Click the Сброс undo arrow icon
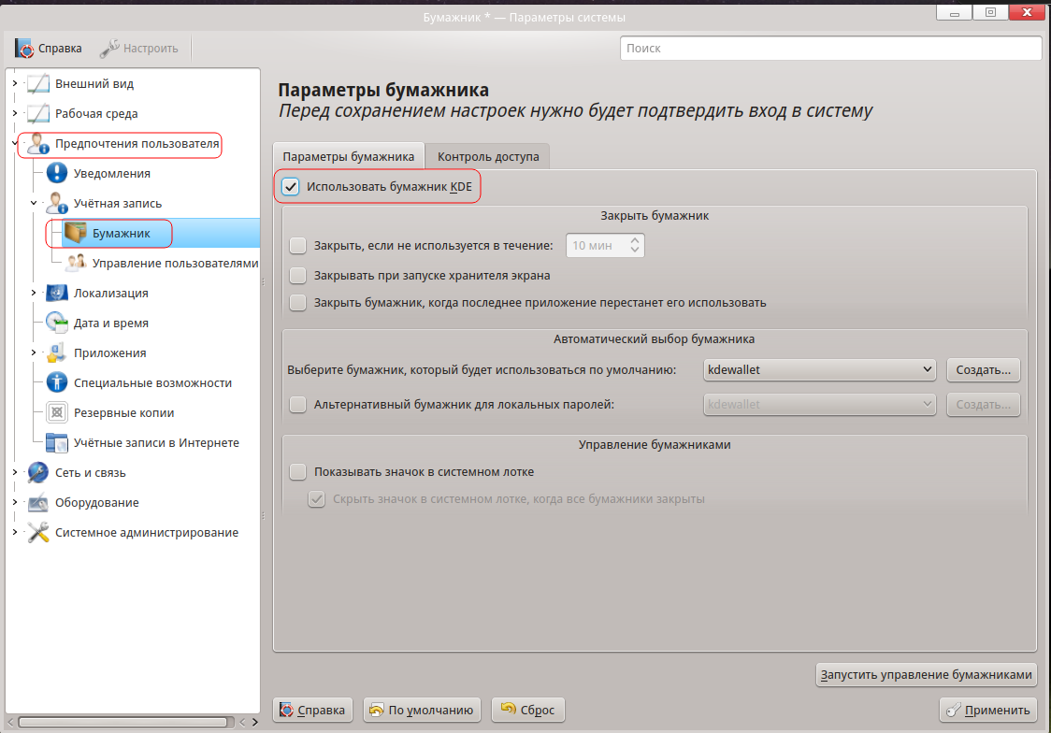Viewport: 1051px width, 733px height. pos(509,709)
